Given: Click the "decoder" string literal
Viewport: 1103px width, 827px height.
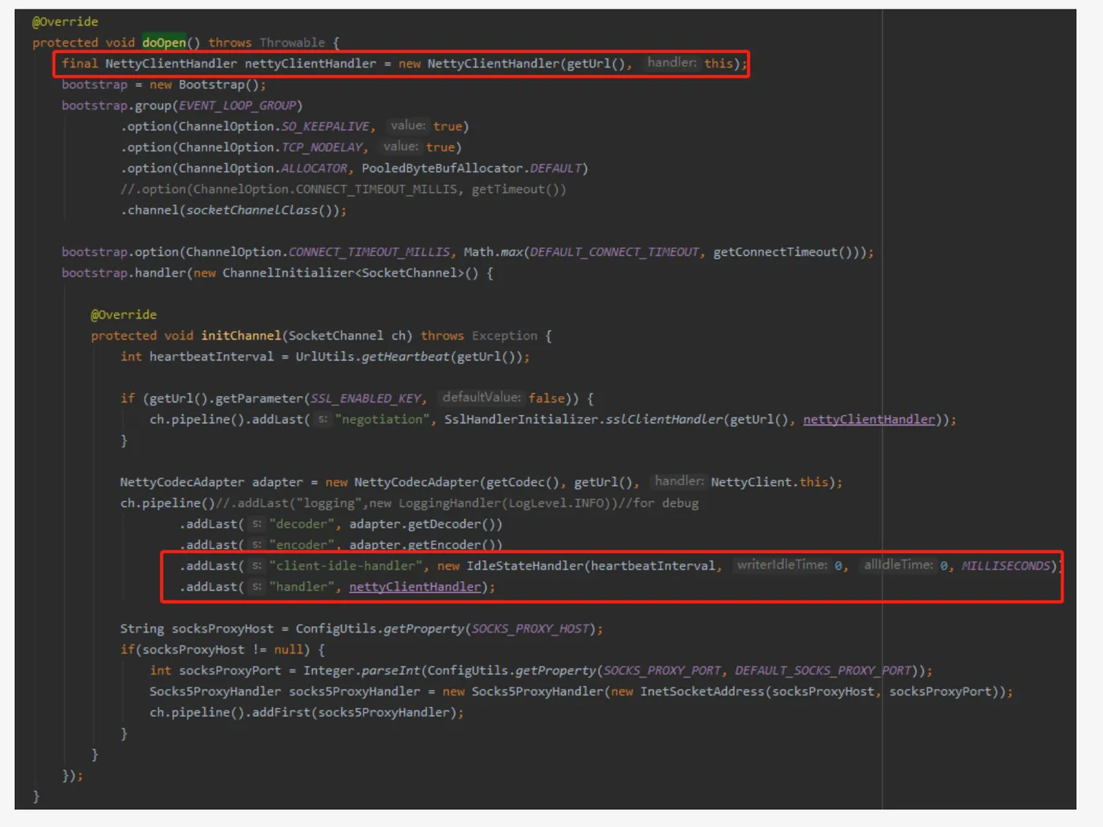Looking at the screenshot, I should pos(302,524).
